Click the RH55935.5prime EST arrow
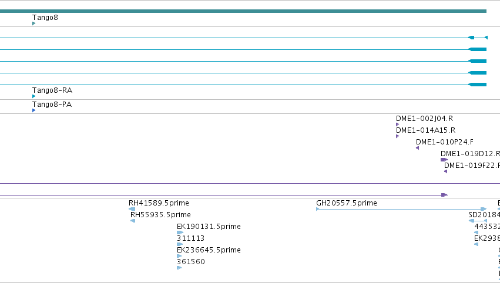 133,221
